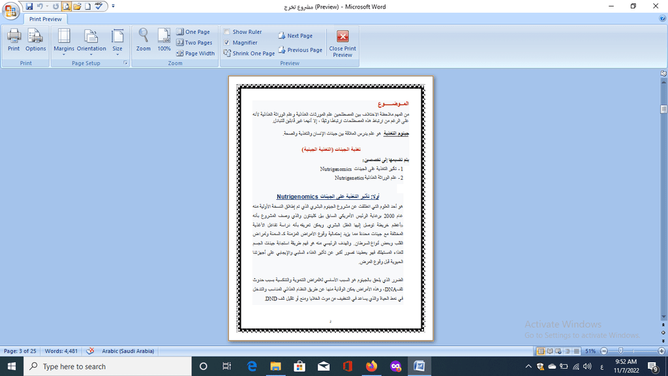Screen dimensions: 668x376
Task: Switch to Two Pages view
Action: click(194, 42)
